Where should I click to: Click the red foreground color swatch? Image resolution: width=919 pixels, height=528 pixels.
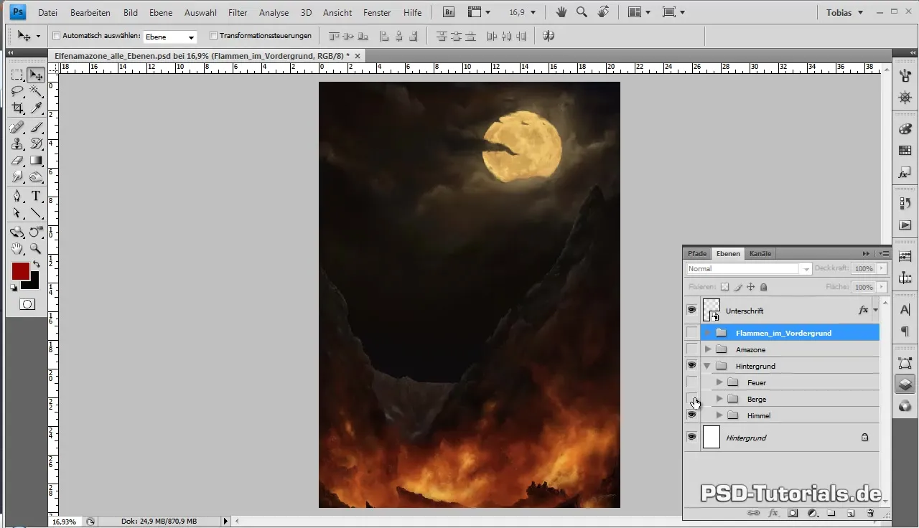click(19, 270)
